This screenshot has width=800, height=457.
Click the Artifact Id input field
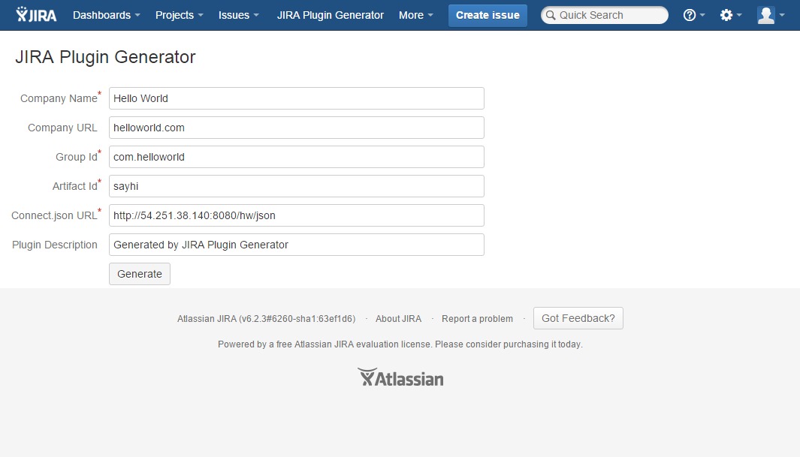point(297,186)
